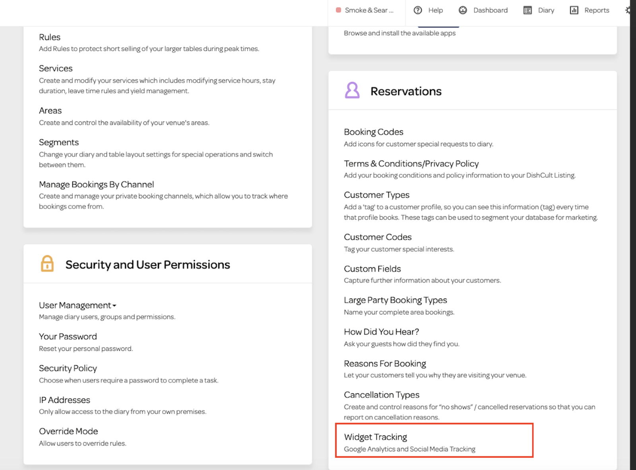Open the IP Addresses link
Screen dimensions: 636x470
pyautogui.click(x=64, y=400)
